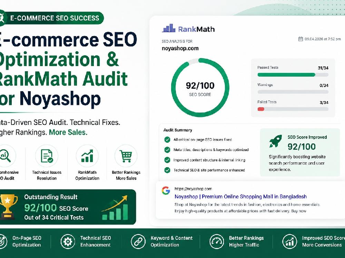Click the 'Keyword & Content Optimization' footer label
This screenshot has width=345, height=258.
[171, 241]
